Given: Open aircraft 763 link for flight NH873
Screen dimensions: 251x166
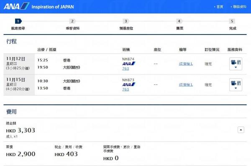Looking at the screenshot, I should (x=125, y=89).
